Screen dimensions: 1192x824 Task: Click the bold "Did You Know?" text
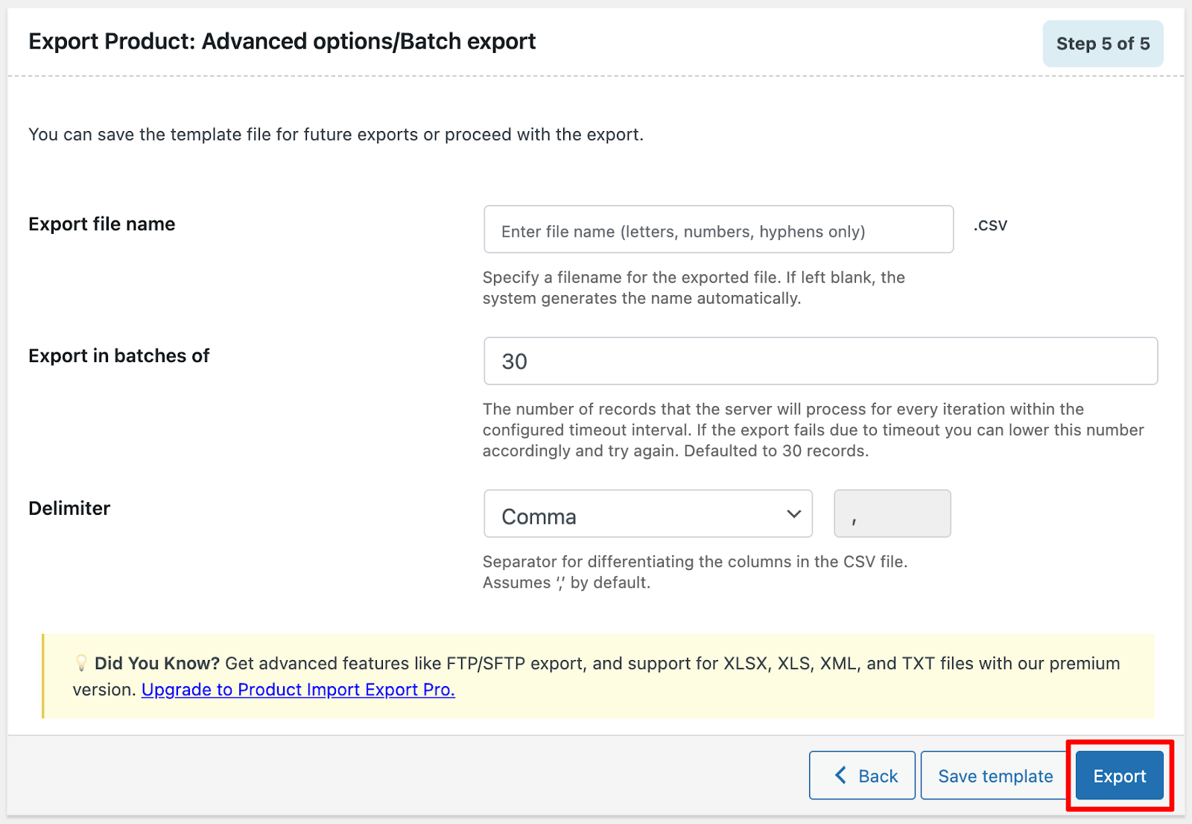(156, 663)
